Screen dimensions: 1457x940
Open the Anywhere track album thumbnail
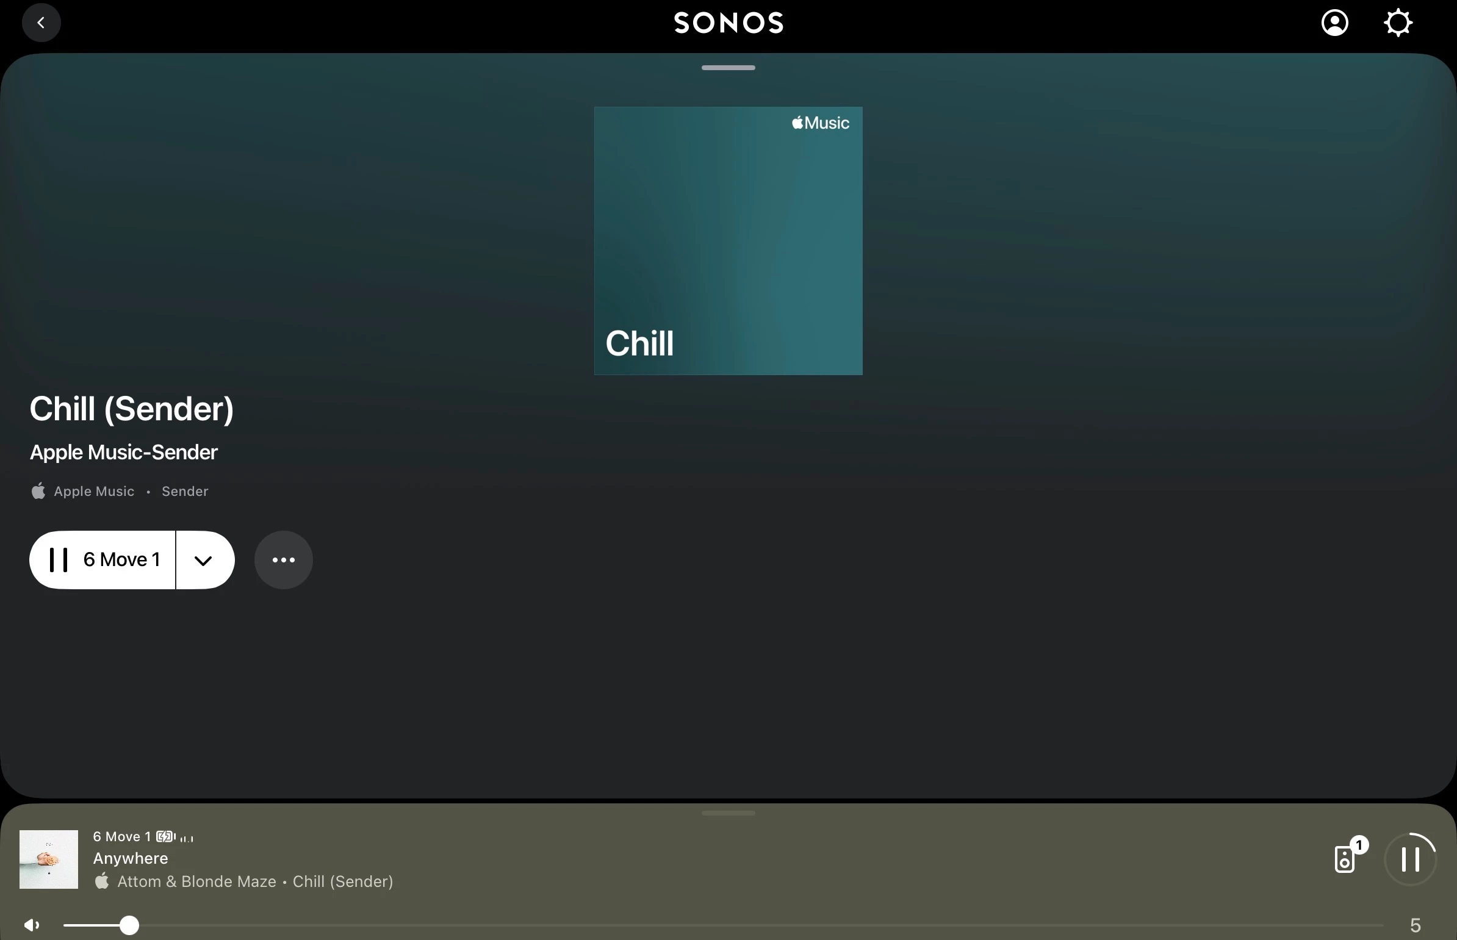click(49, 859)
